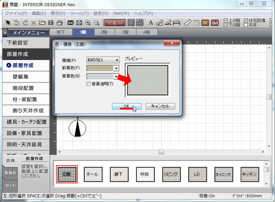Screen dimensions: 275x202
Task: Select the リビング room thumbnail
Action: (173, 174)
